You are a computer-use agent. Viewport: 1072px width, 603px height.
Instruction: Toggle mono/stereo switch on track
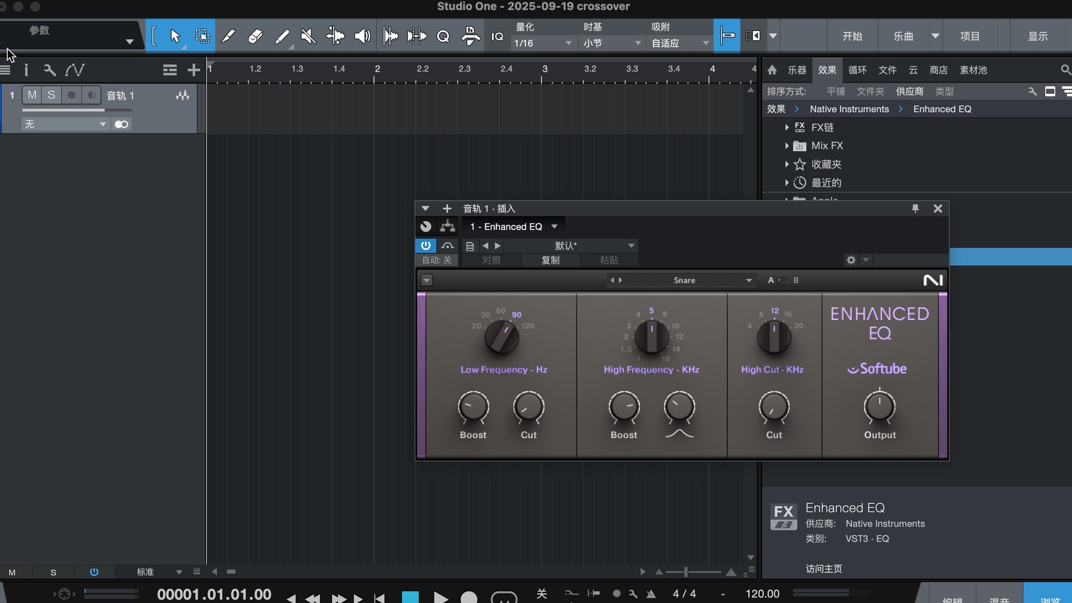(x=121, y=124)
